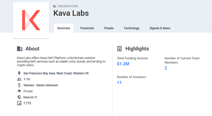Go to the Technology tab
The width and height of the screenshot is (212, 116).
tap(131, 28)
